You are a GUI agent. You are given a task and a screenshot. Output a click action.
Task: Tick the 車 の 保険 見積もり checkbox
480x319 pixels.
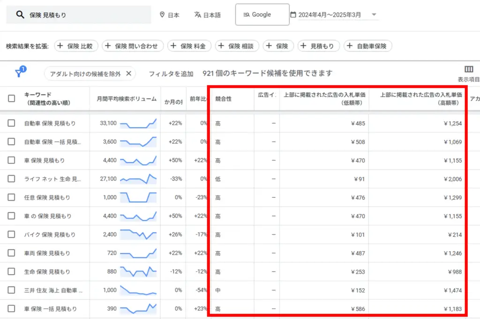11,216
